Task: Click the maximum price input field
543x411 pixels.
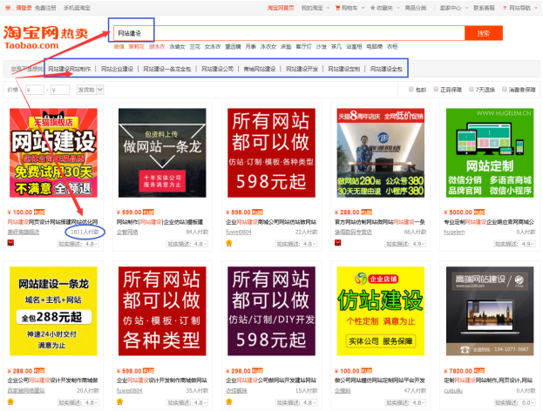Action: (60, 90)
